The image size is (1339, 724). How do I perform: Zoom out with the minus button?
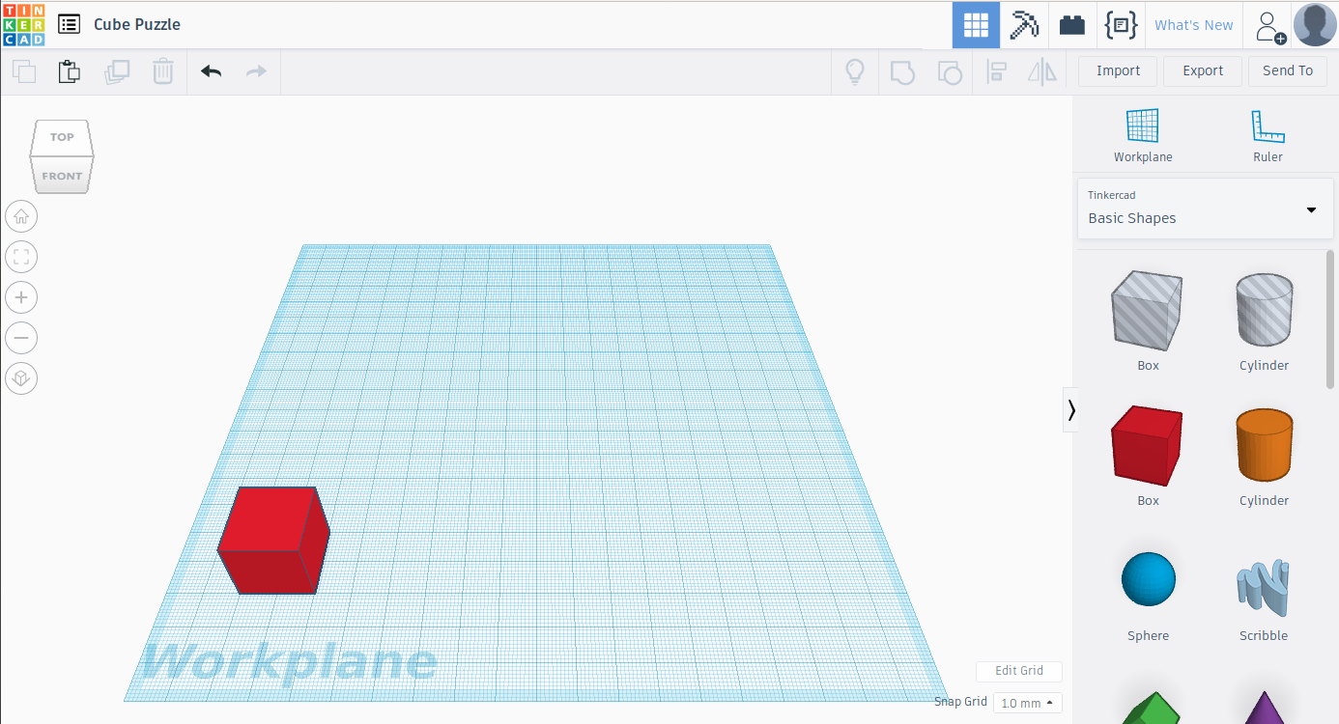click(x=21, y=338)
